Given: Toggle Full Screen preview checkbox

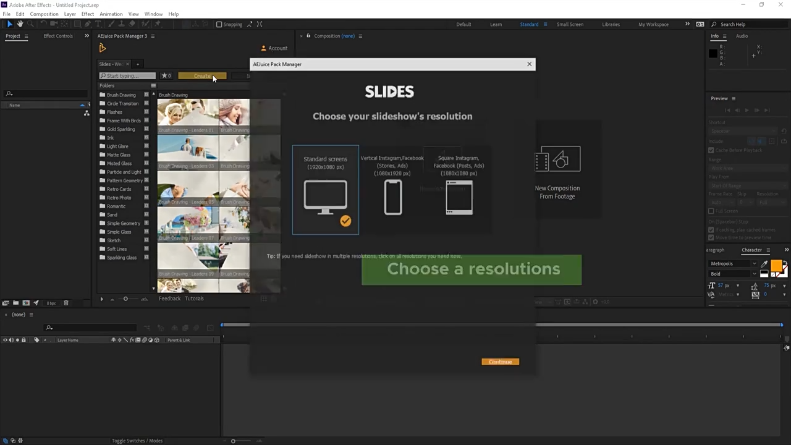Looking at the screenshot, I should [x=711, y=211].
